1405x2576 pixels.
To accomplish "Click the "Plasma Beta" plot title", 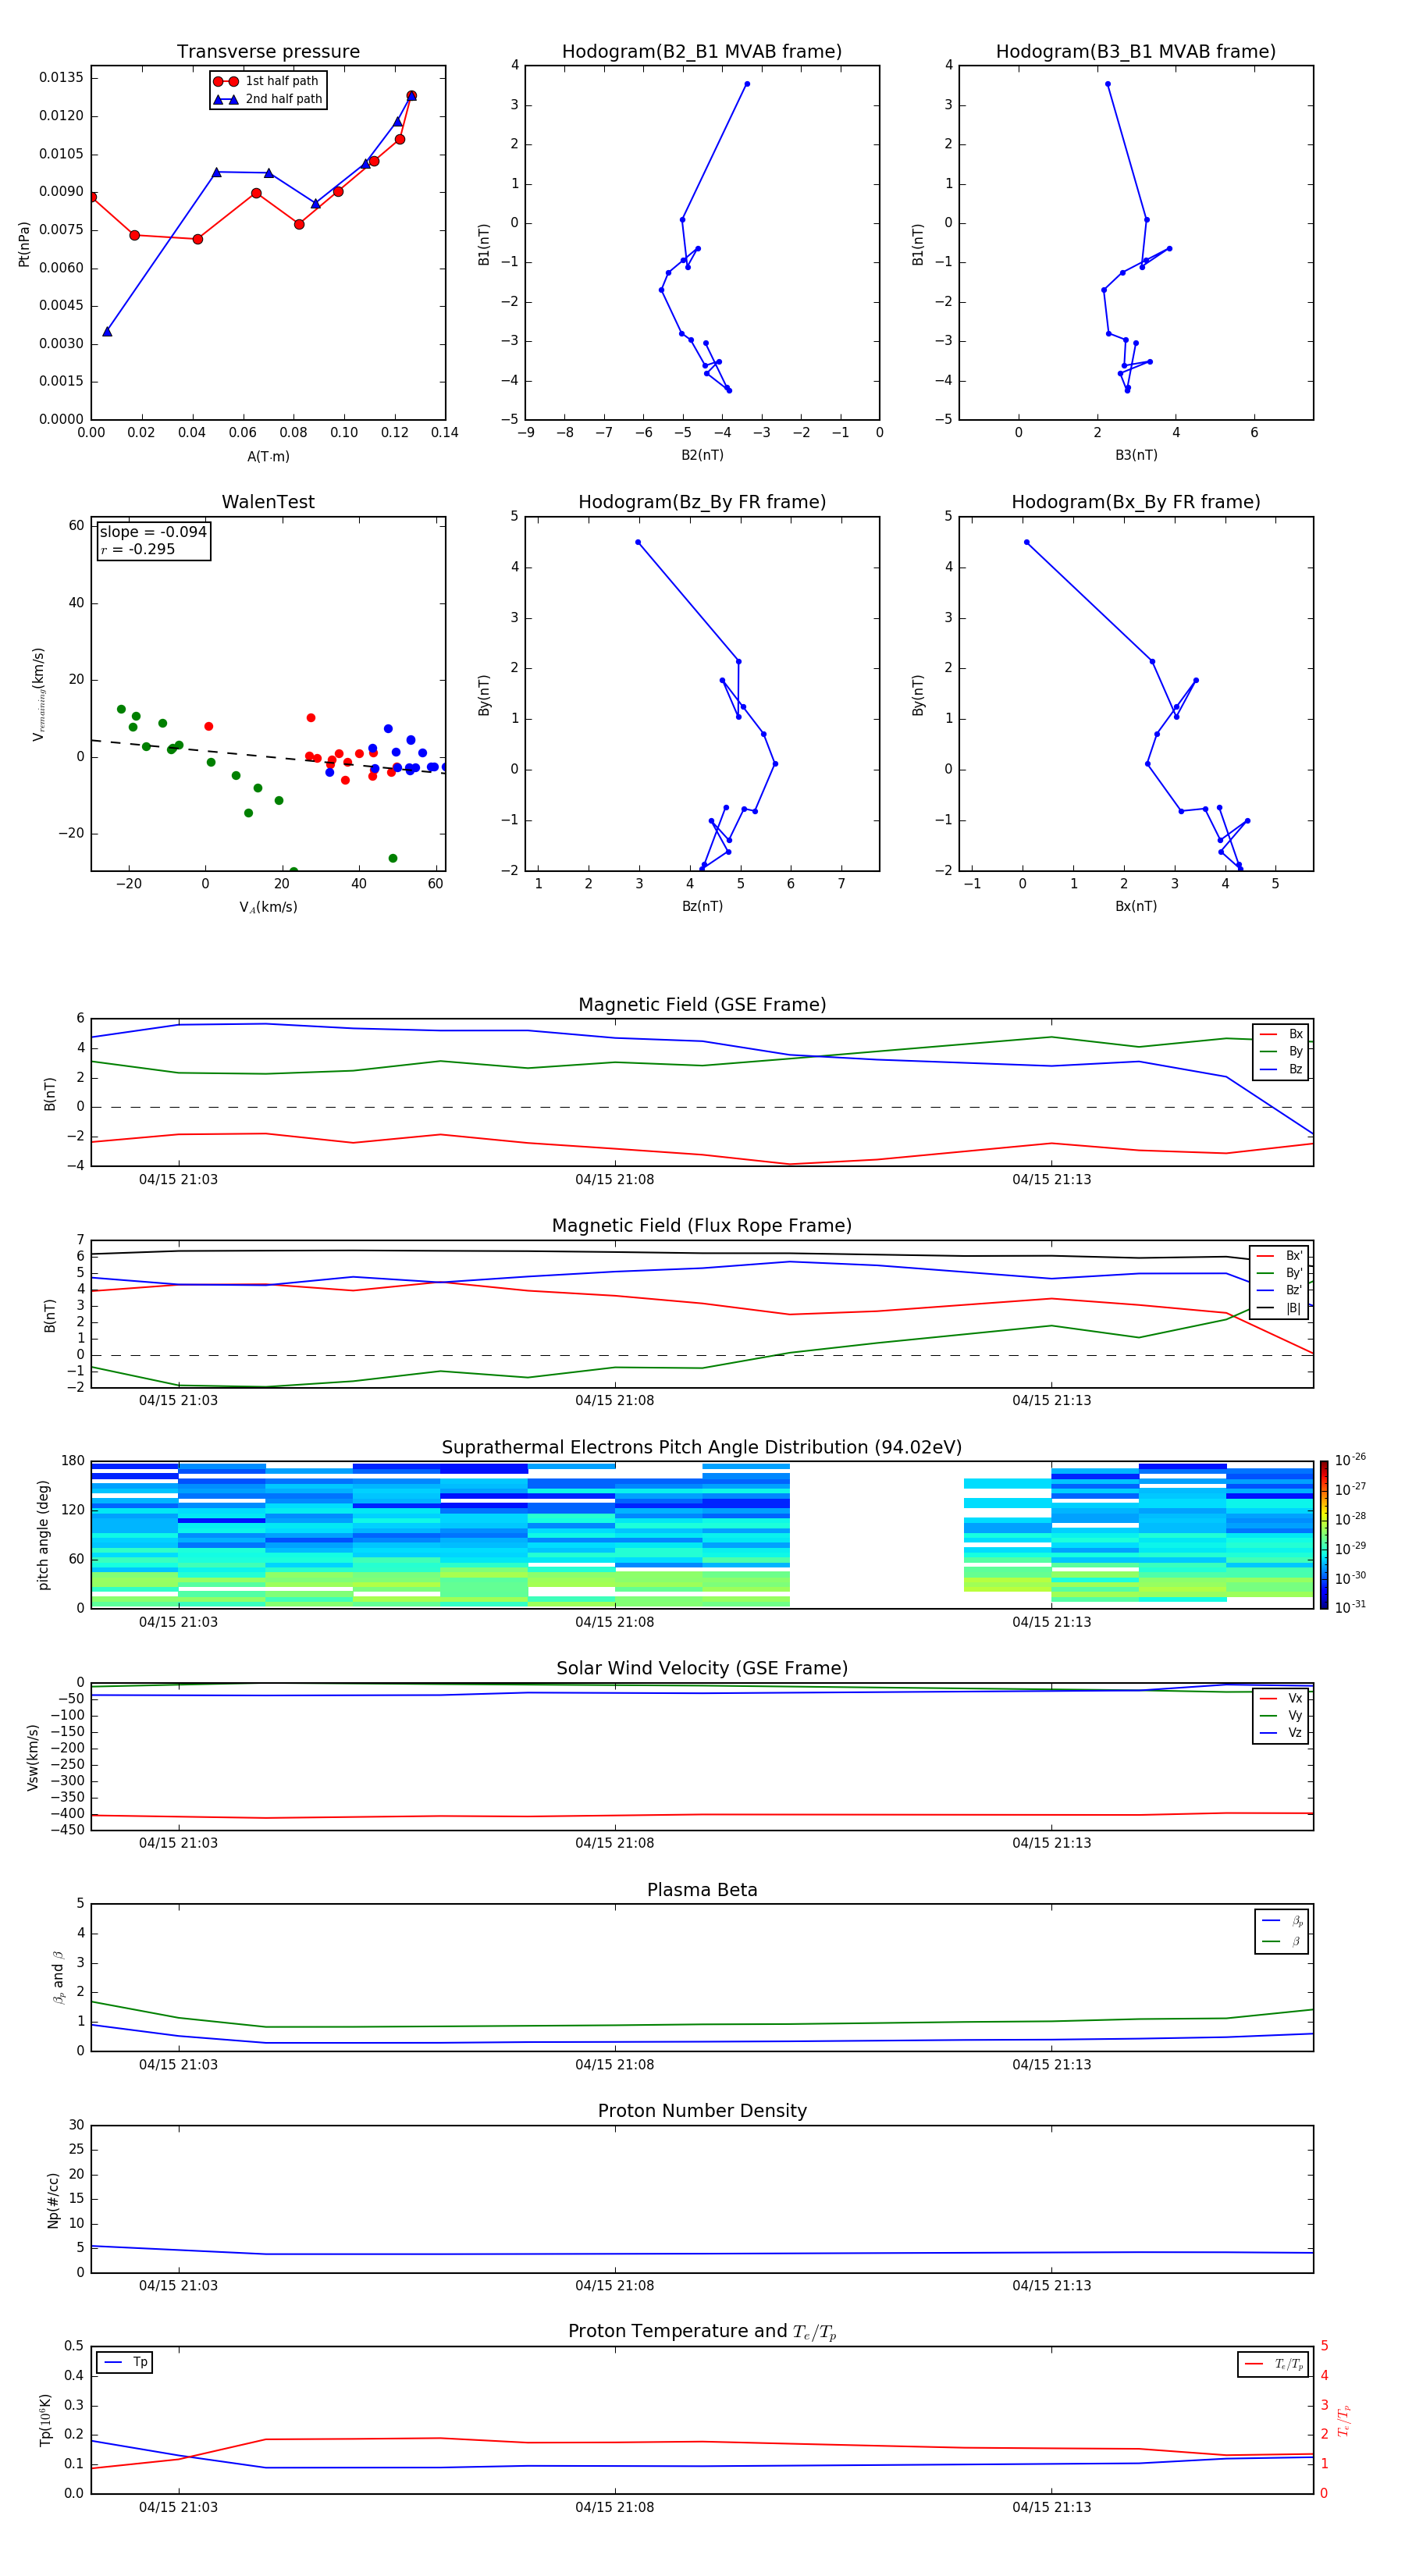I will point(702,1891).
